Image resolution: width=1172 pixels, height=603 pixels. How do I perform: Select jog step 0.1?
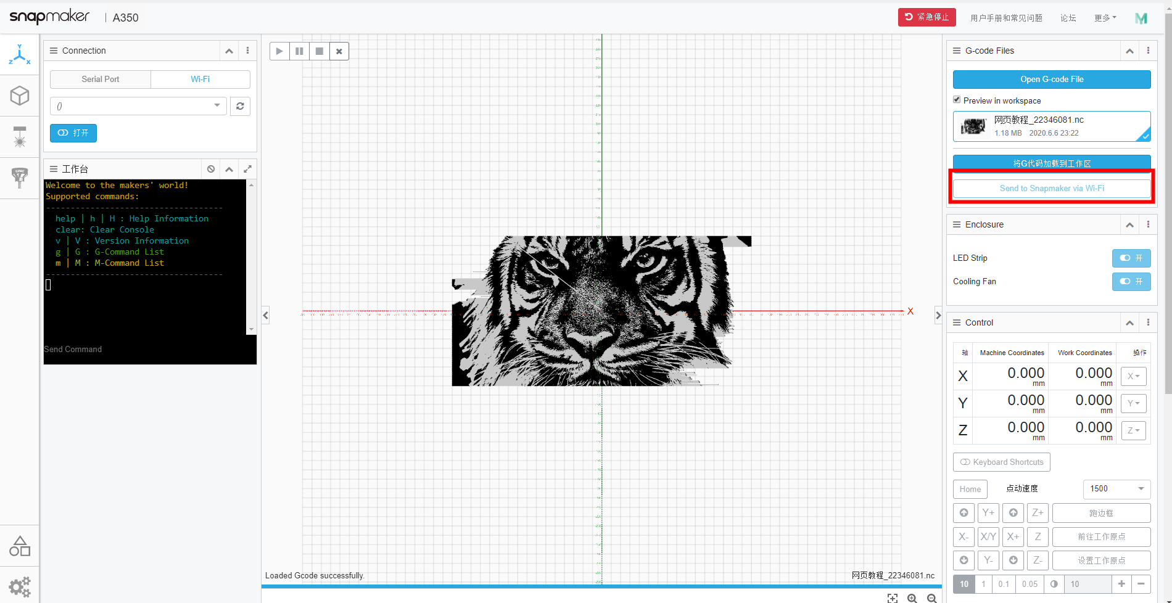[1004, 584]
